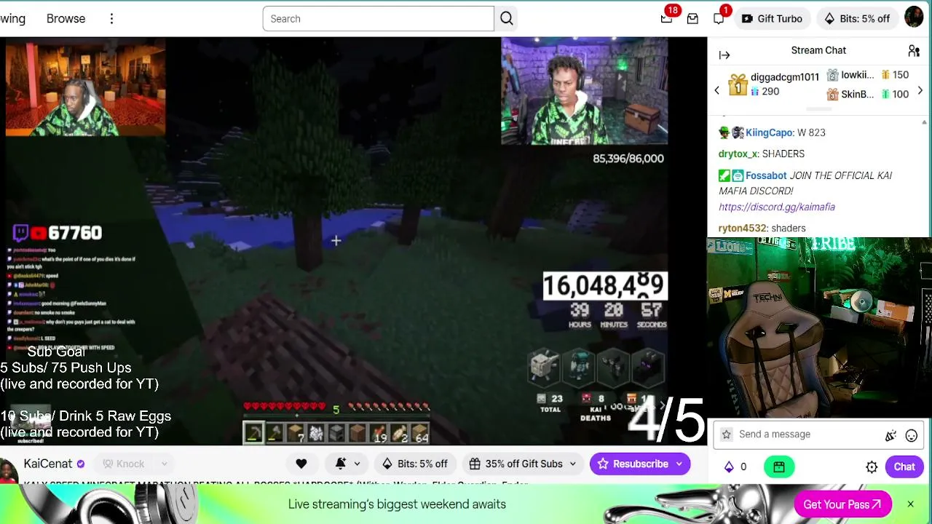Open the three-dot More menu
The height and width of the screenshot is (524, 932).
[111, 19]
